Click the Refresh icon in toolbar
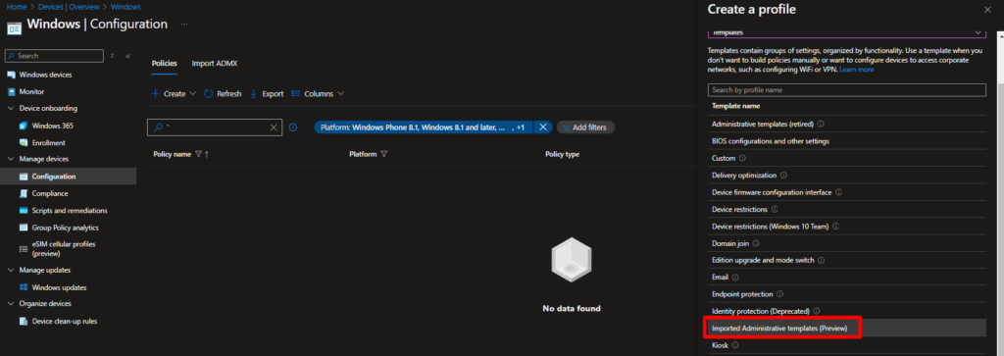Image resolution: width=1004 pixels, height=356 pixels. (x=208, y=93)
